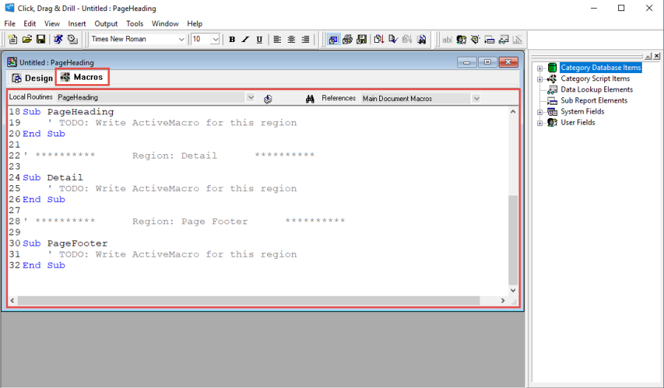
Task: Open the Times New Roman font dropdown
Action: [x=181, y=39]
